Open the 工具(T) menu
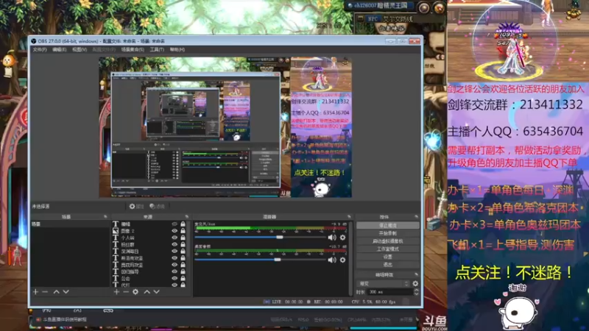This screenshot has width=589, height=331. 157,49
